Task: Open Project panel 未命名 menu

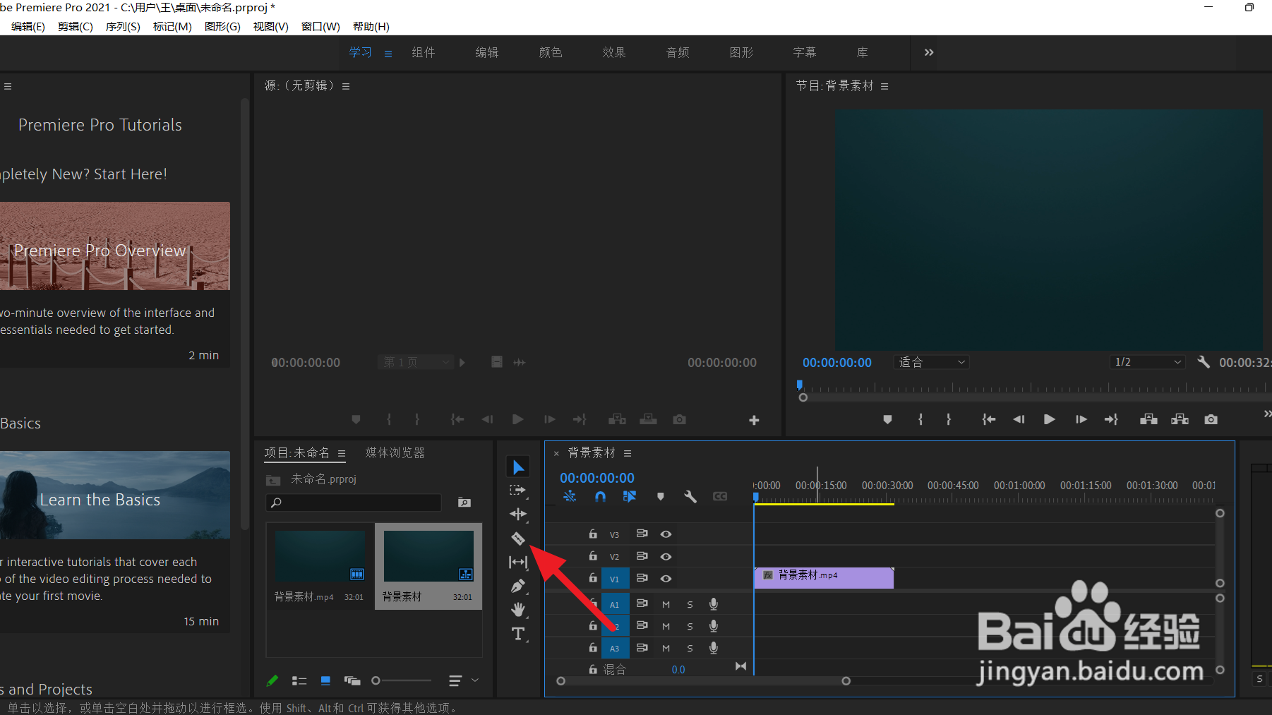Action: (x=342, y=453)
